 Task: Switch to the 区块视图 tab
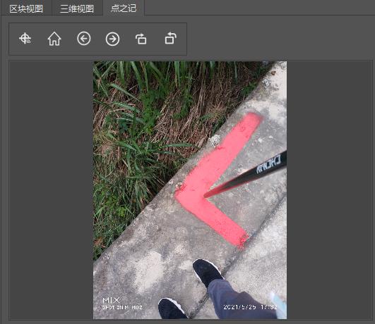[x=26, y=8]
